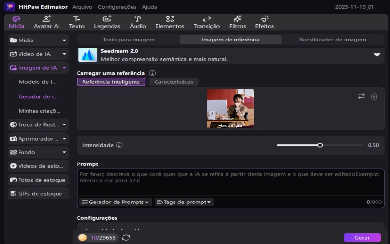This screenshot has width=390, height=244.
Task: Open the Transição tool
Action: pos(207,22)
